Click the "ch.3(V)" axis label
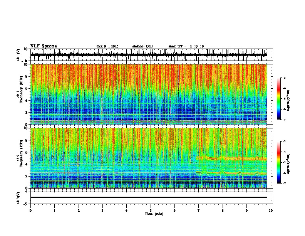The width and height of the screenshot is (305, 236). pos(18,198)
